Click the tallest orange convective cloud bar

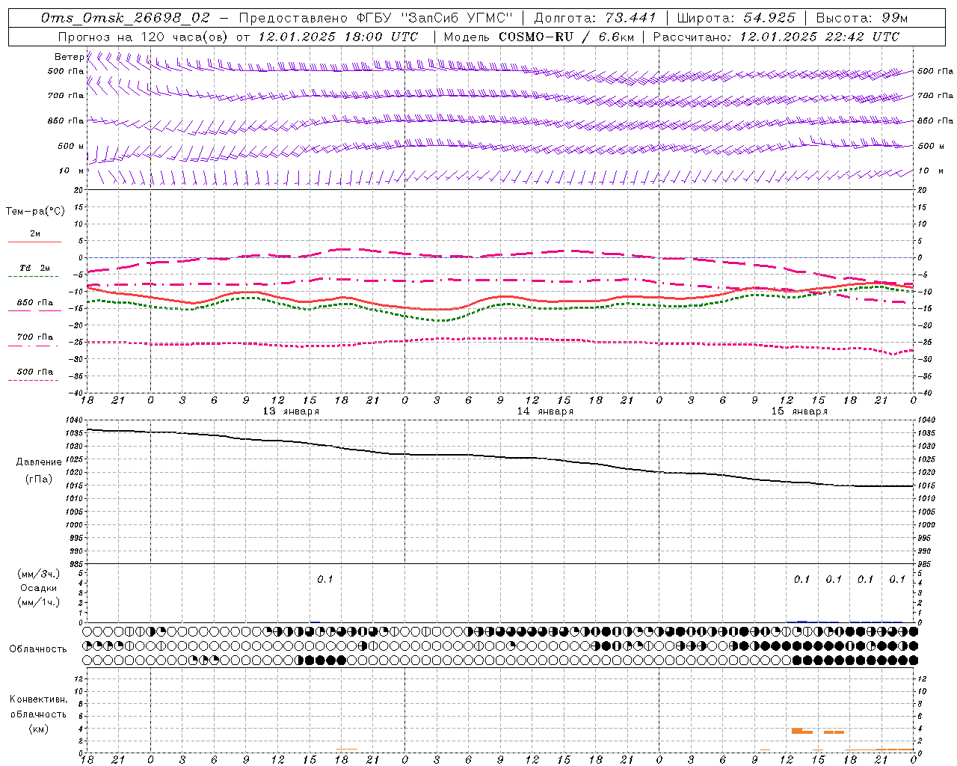pyautogui.click(x=797, y=730)
